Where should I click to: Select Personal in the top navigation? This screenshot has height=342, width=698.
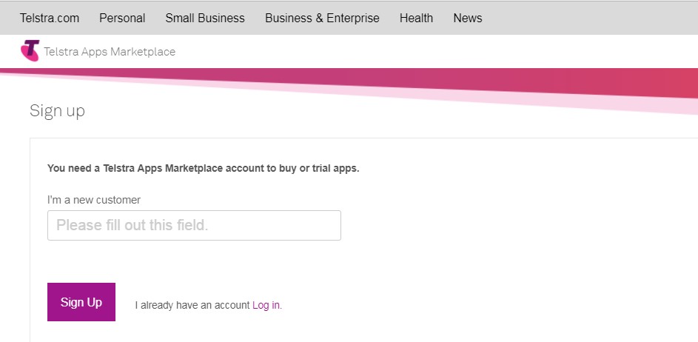coord(122,18)
